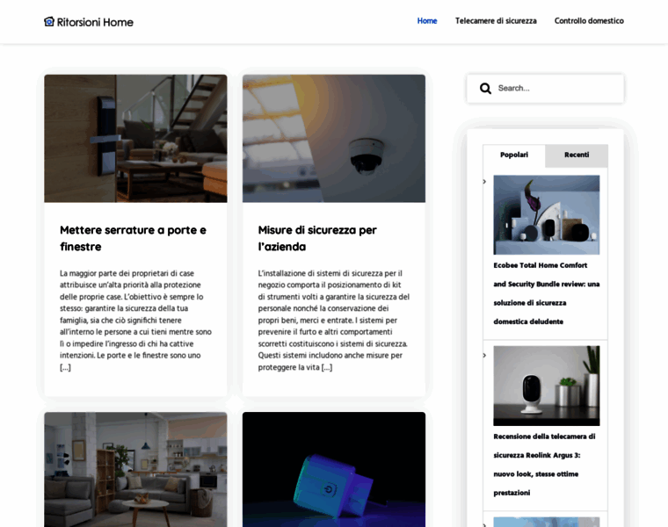
Task: Open the Ecobee Total Home Comfort review link
Action: click(546, 293)
